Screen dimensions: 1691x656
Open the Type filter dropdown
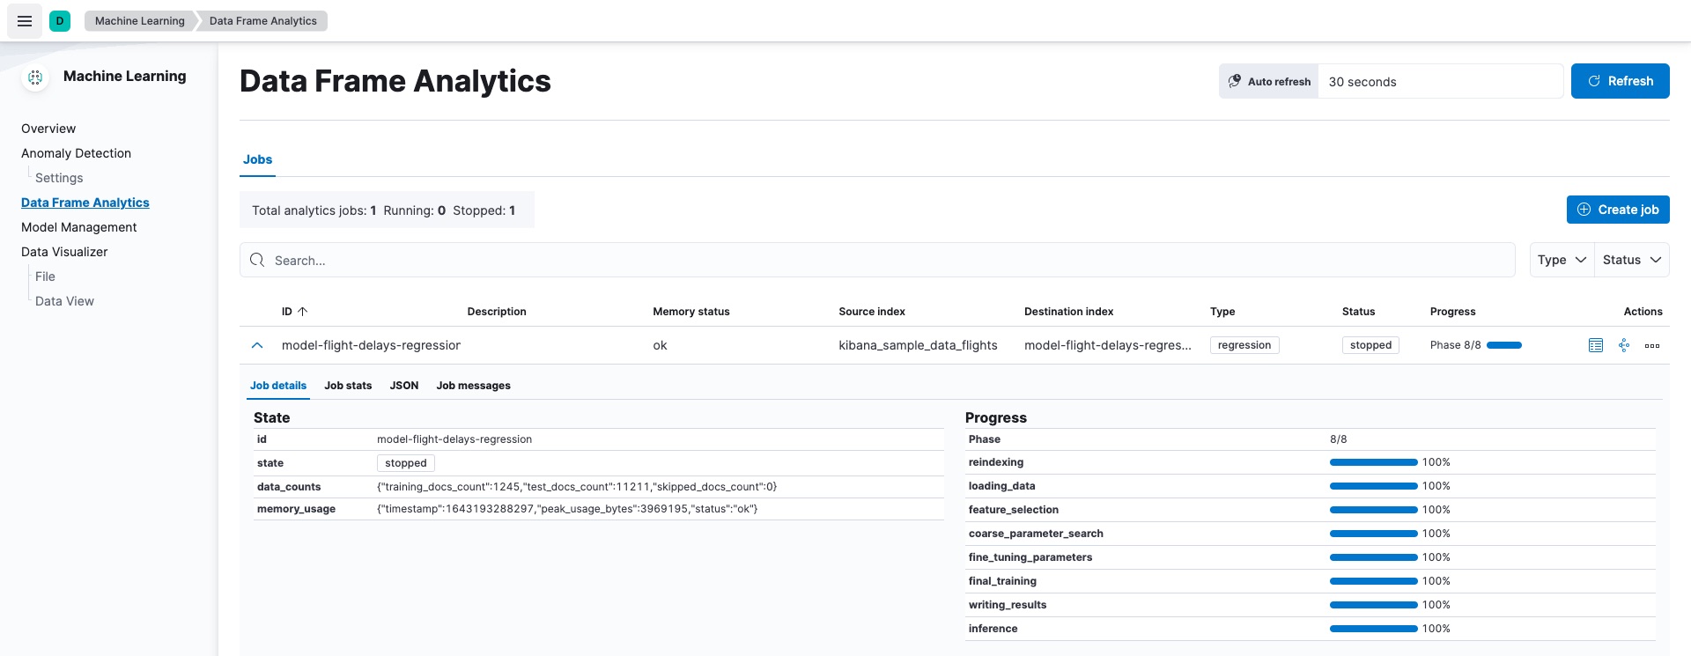point(1562,260)
